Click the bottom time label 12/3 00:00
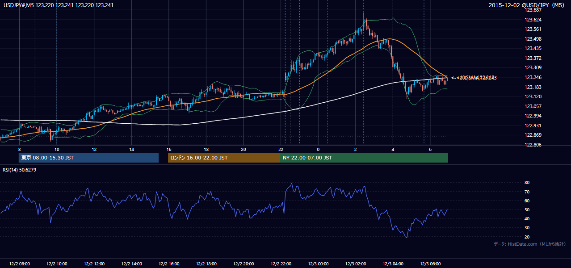This screenshot has height=268, width=571. pyautogui.click(x=318, y=264)
